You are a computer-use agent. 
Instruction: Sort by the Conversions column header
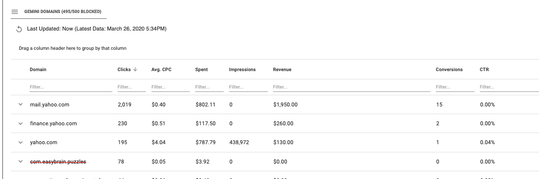pyautogui.click(x=449, y=69)
